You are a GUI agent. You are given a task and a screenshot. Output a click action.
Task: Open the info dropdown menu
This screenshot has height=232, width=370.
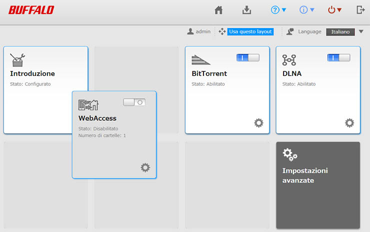click(307, 10)
